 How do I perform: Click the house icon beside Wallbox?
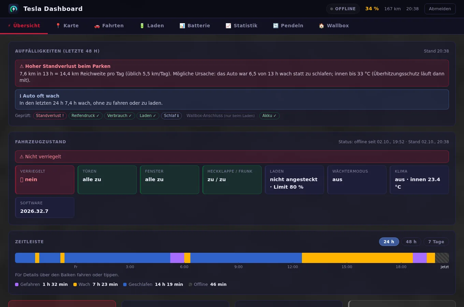tap(321, 26)
